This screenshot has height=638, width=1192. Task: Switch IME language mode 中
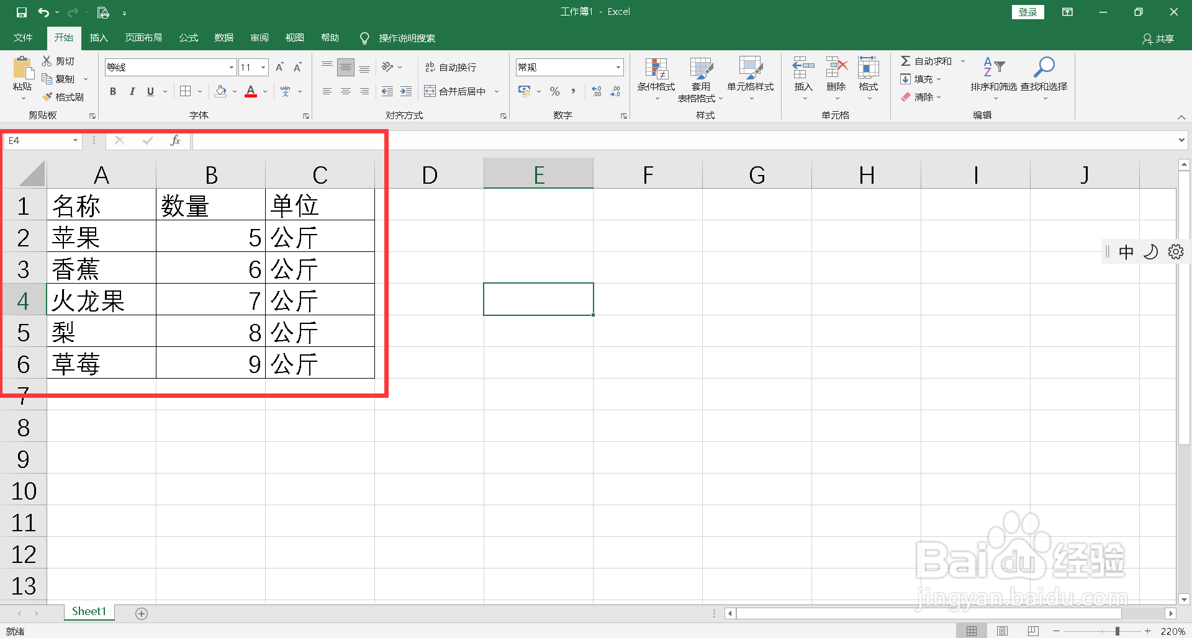1126,252
